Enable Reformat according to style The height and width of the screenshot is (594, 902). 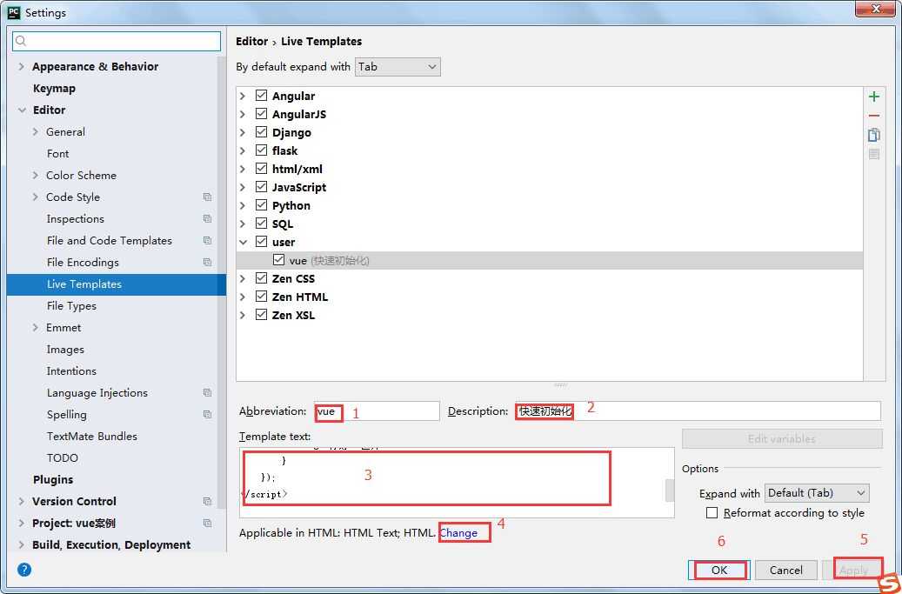tap(712, 512)
